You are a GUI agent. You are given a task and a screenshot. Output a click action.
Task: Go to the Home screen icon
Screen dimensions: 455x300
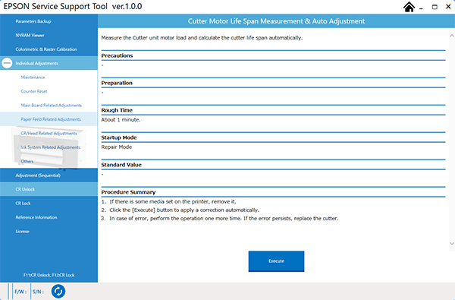coord(409,7)
